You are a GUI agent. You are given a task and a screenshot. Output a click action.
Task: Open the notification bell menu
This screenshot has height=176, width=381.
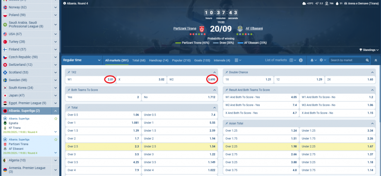pyautogui.click(x=313, y=60)
